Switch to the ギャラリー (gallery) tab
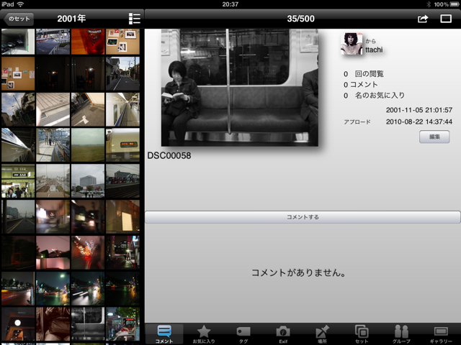Image resolution: width=461 pixels, height=345 pixels. click(x=441, y=333)
